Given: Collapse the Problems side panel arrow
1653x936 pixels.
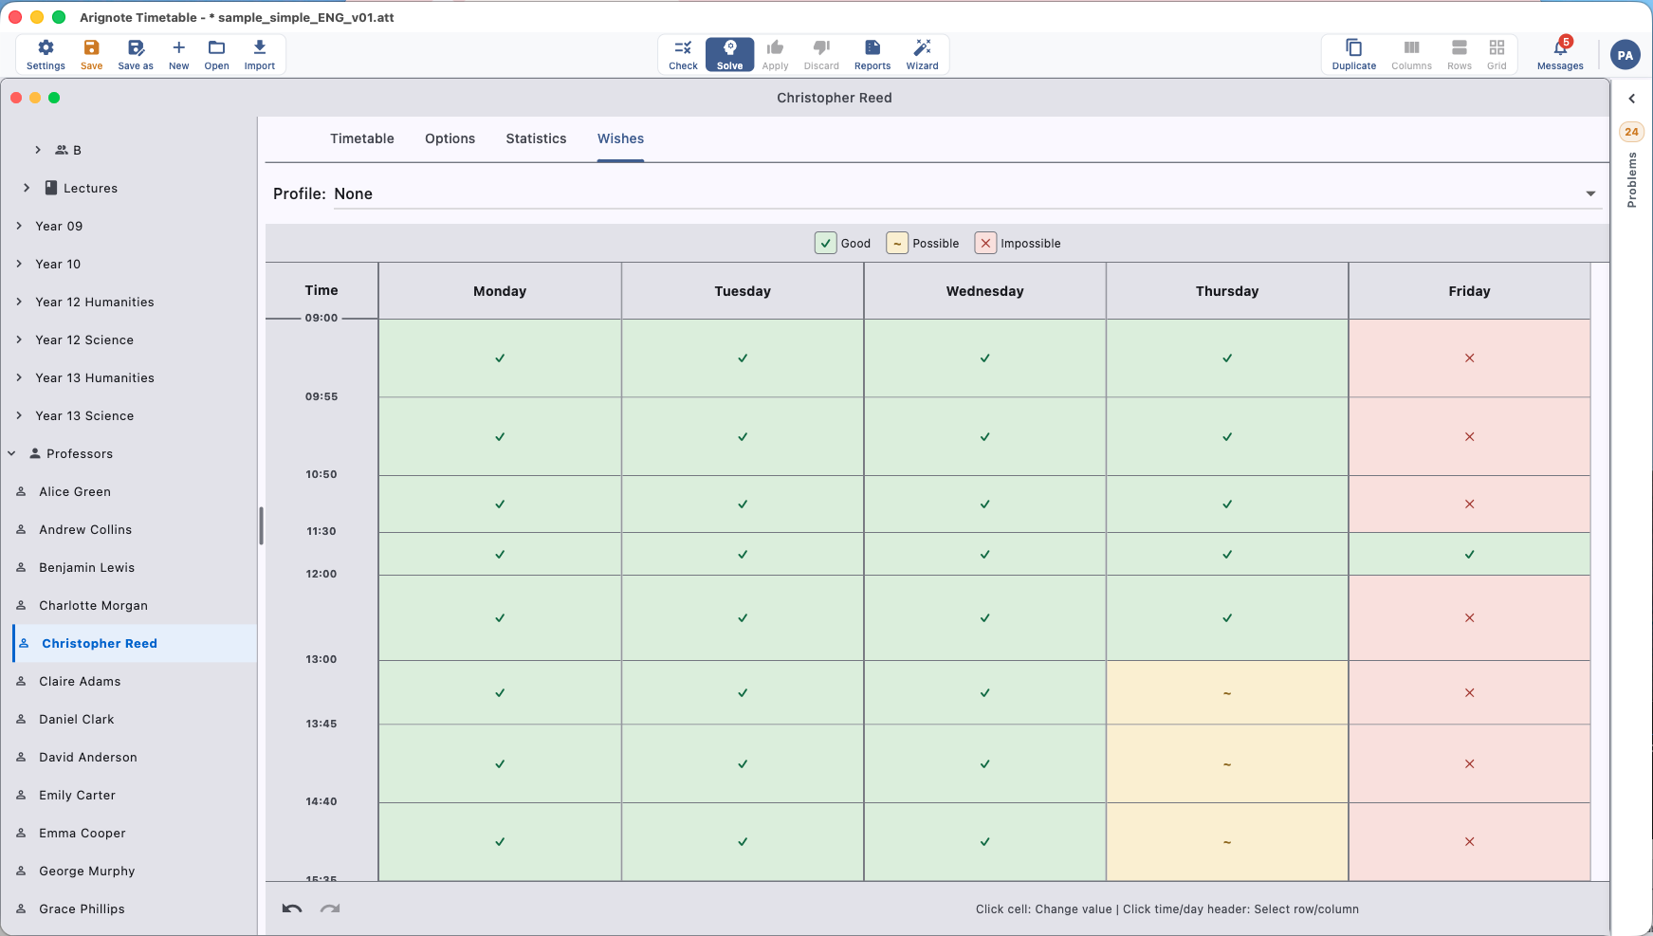Looking at the screenshot, I should point(1631,99).
